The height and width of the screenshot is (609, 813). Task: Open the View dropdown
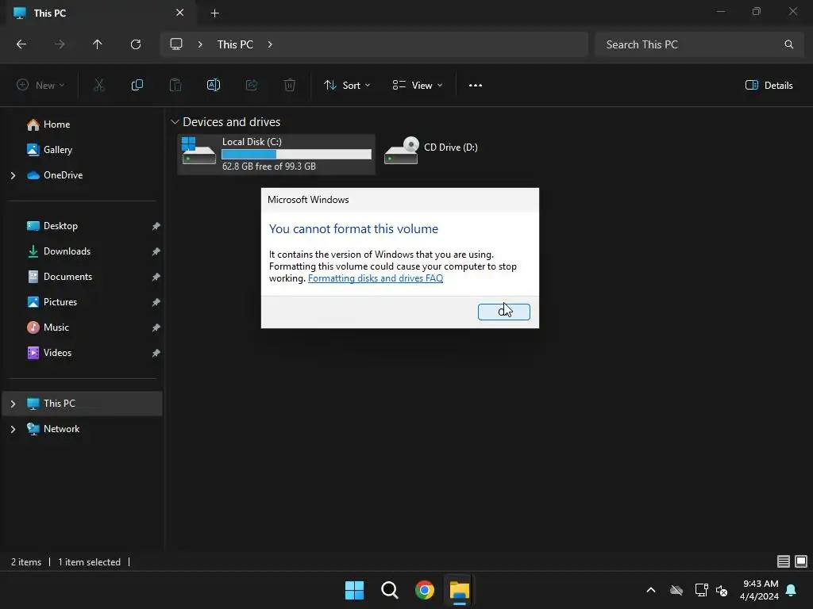(418, 86)
